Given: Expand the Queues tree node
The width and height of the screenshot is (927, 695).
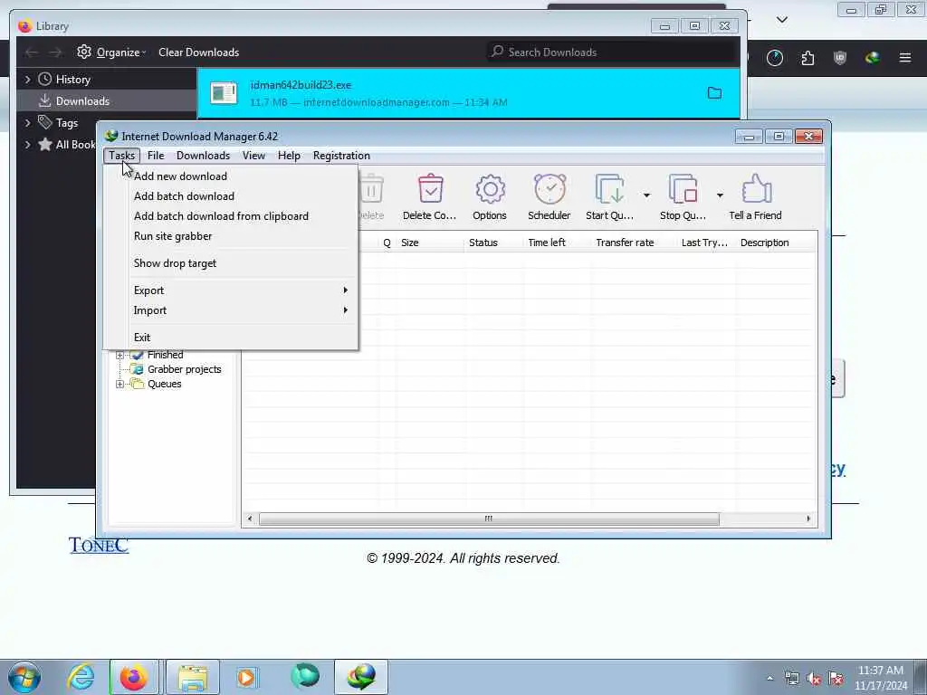Looking at the screenshot, I should point(120,384).
